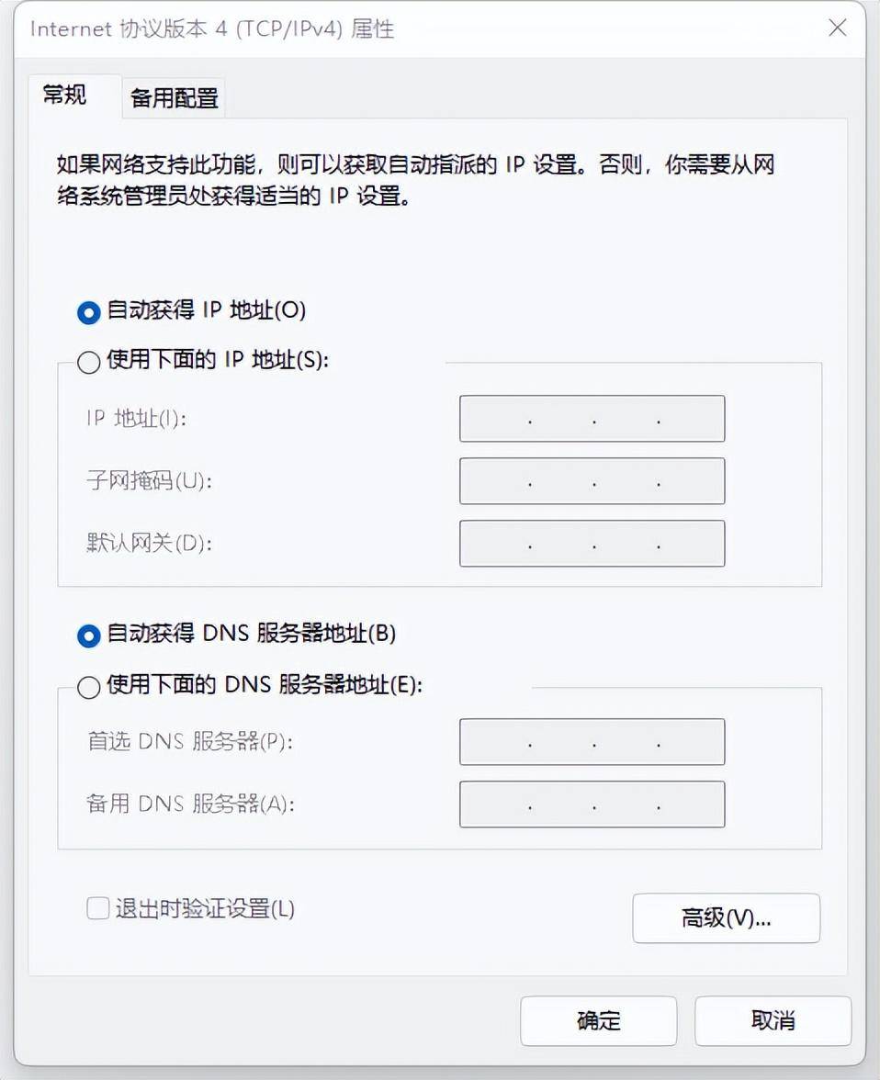The height and width of the screenshot is (1080, 880).
Task: Click the 自动获得 IP 地址(O) label text
Action: click(206, 310)
